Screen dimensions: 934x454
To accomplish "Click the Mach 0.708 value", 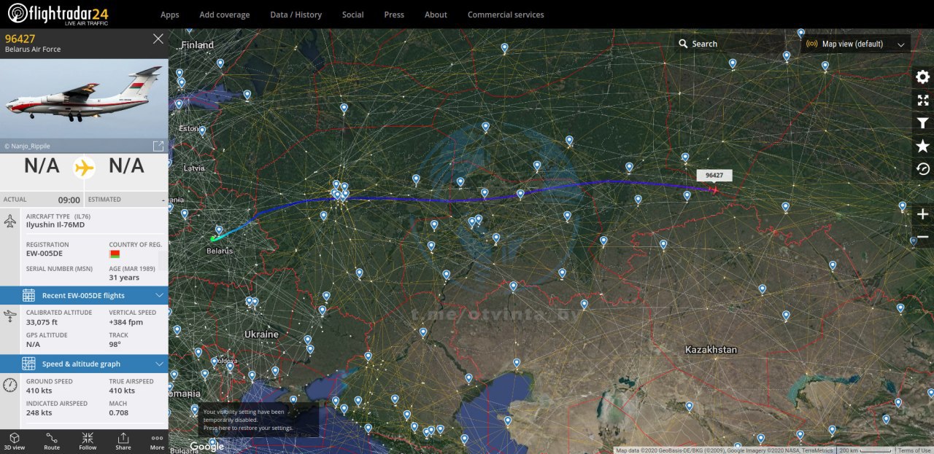I will pos(119,412).
